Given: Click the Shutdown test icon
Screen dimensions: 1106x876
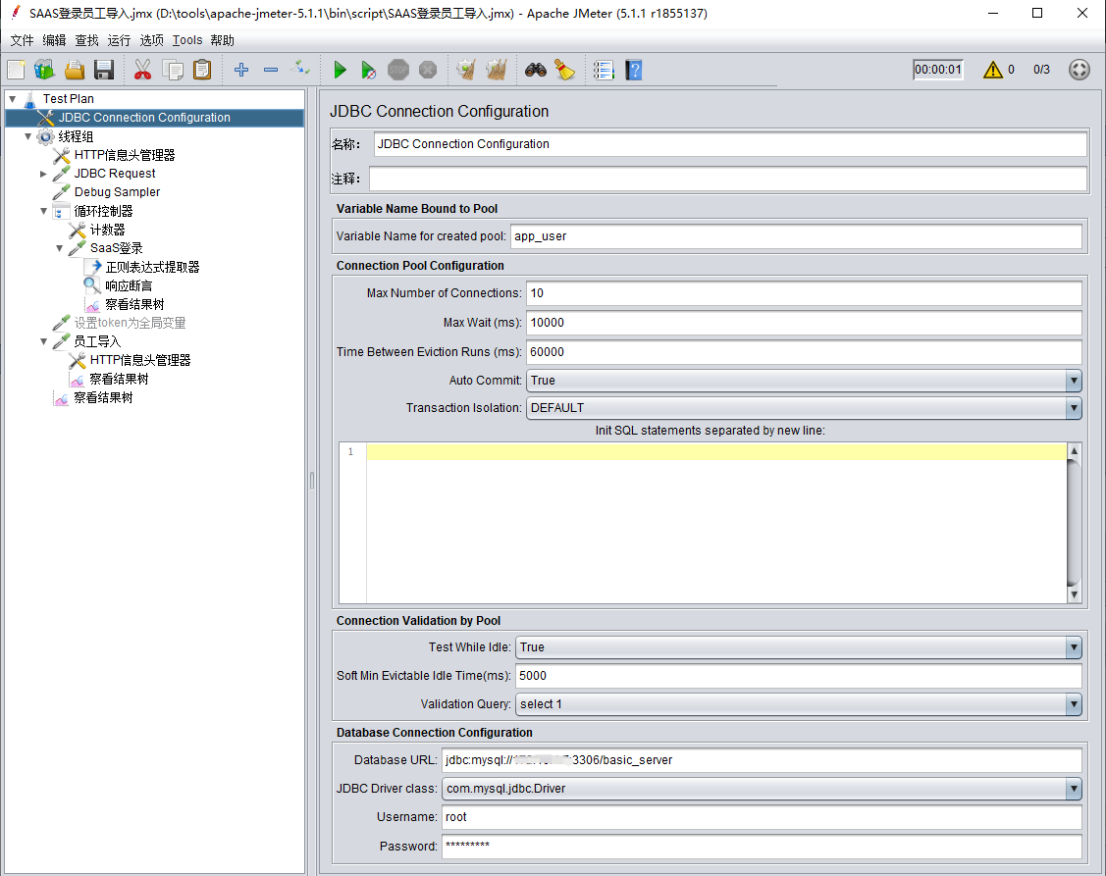Looking at the screenshot, I should point(428,70).
